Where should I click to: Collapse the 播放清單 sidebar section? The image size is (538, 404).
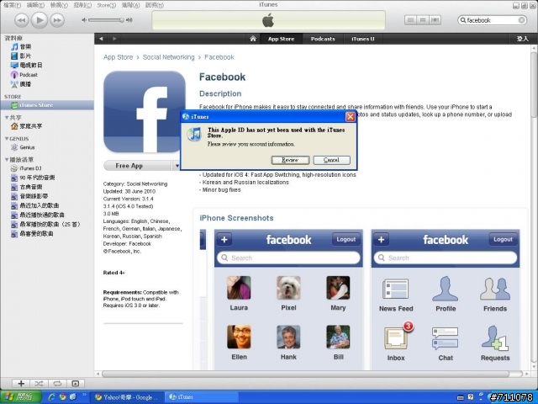[7, 160]
